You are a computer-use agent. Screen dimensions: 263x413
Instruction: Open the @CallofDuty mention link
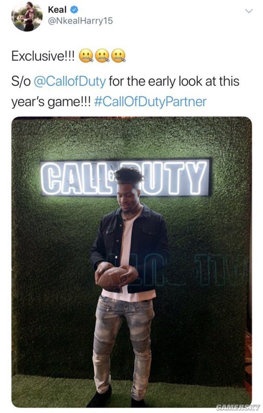pyautogui.click(x=70, y=82)
